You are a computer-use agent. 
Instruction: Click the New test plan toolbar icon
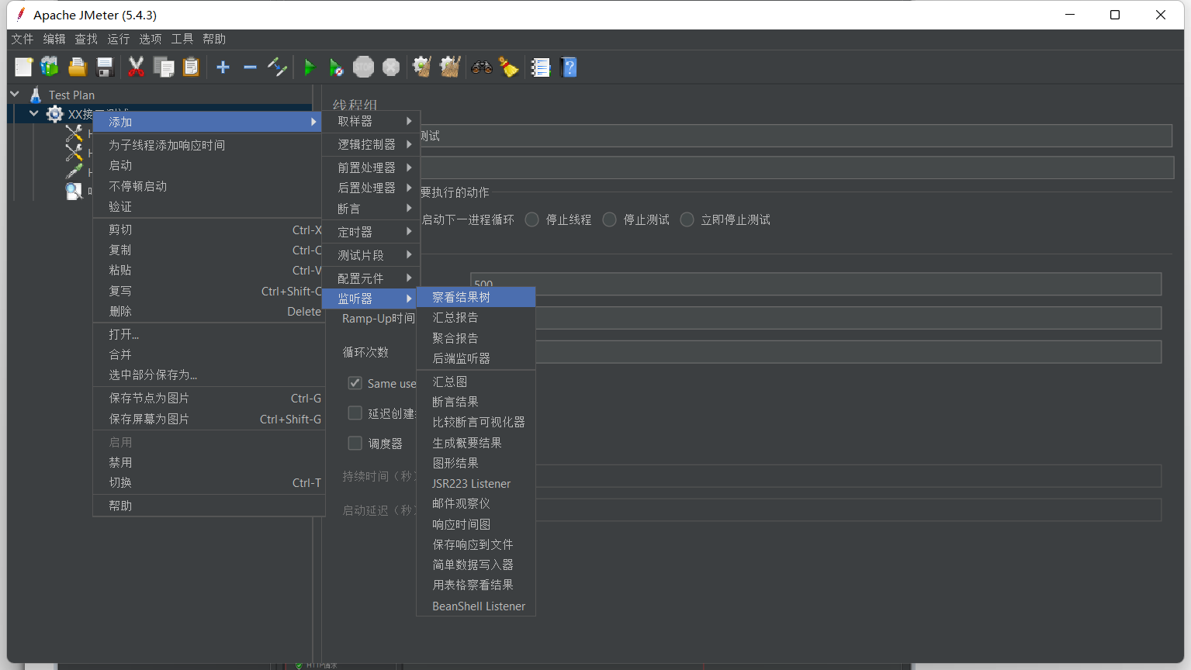(x=23, y=67)
